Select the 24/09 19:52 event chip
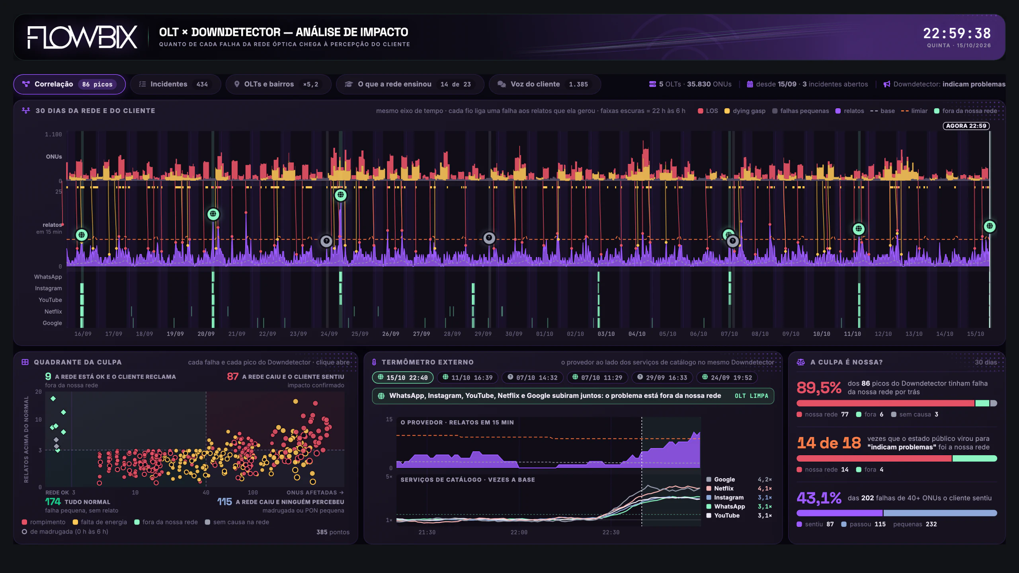Screen dimensions: 1019x573 pyautogui.click(x=727, y=378)
